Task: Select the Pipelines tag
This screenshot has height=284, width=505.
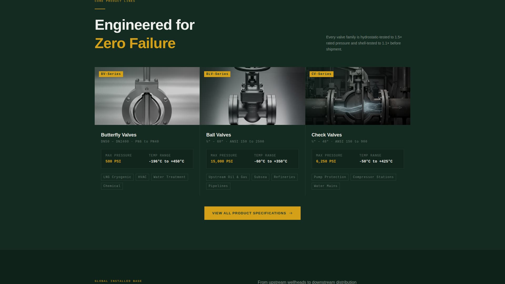Action: tap(218, 186)
